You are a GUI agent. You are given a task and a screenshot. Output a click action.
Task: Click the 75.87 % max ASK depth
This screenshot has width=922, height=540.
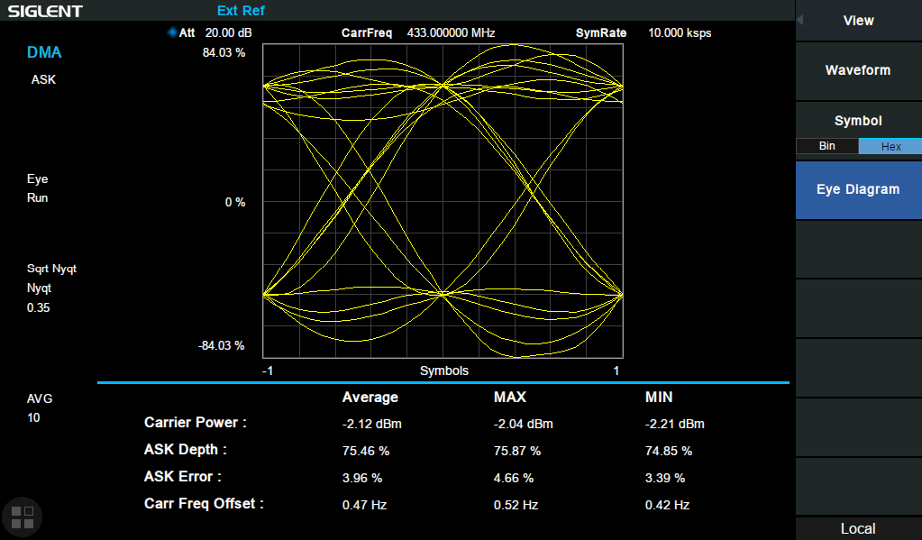pos(516,451)
